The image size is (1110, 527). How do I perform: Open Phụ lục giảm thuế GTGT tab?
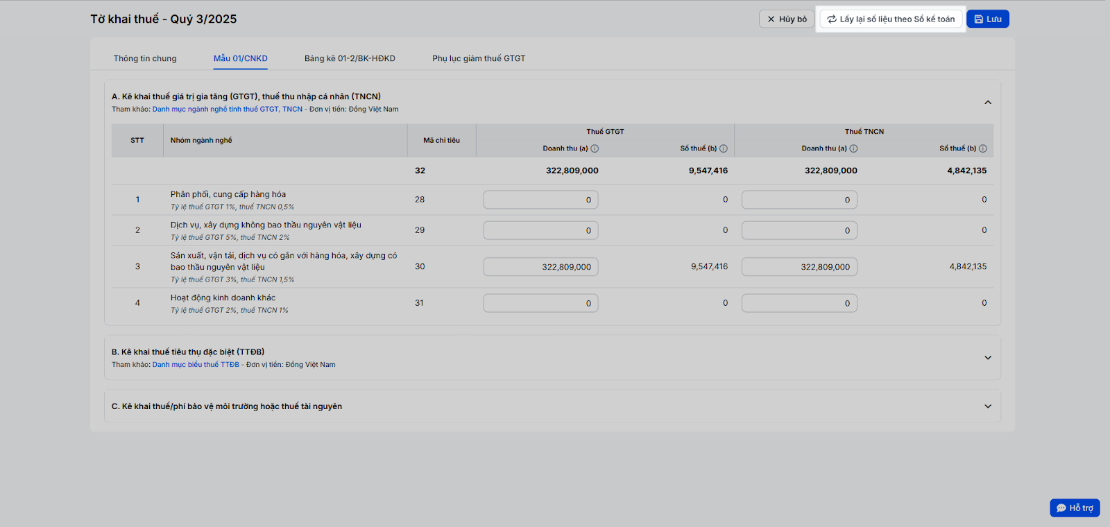tap(479, 58)
